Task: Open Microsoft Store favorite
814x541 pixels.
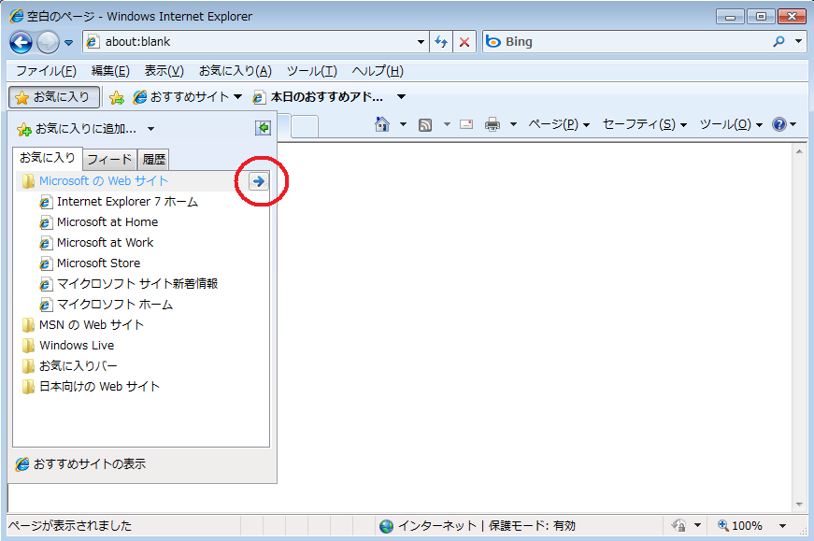Action: [x=90, y=263]
